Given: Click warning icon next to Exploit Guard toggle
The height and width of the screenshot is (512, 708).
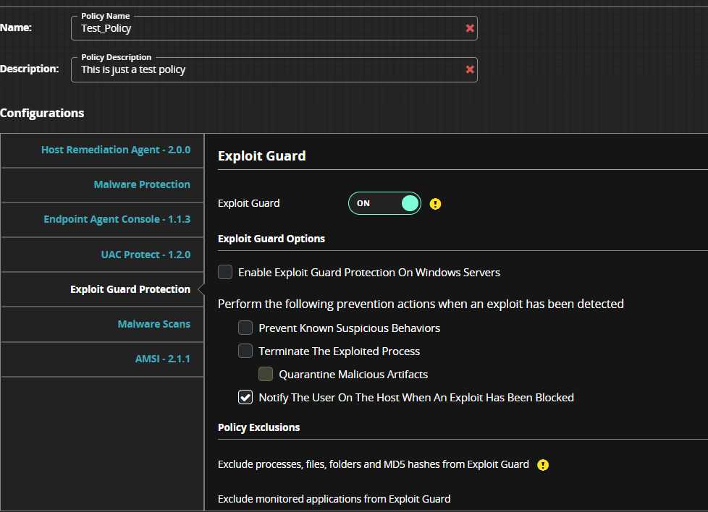Looking at the screenshot, I should click(x=435, y=204).
